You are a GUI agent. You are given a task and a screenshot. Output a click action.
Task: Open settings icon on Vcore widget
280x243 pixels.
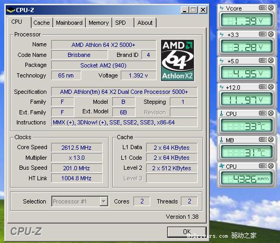[263, 8]
